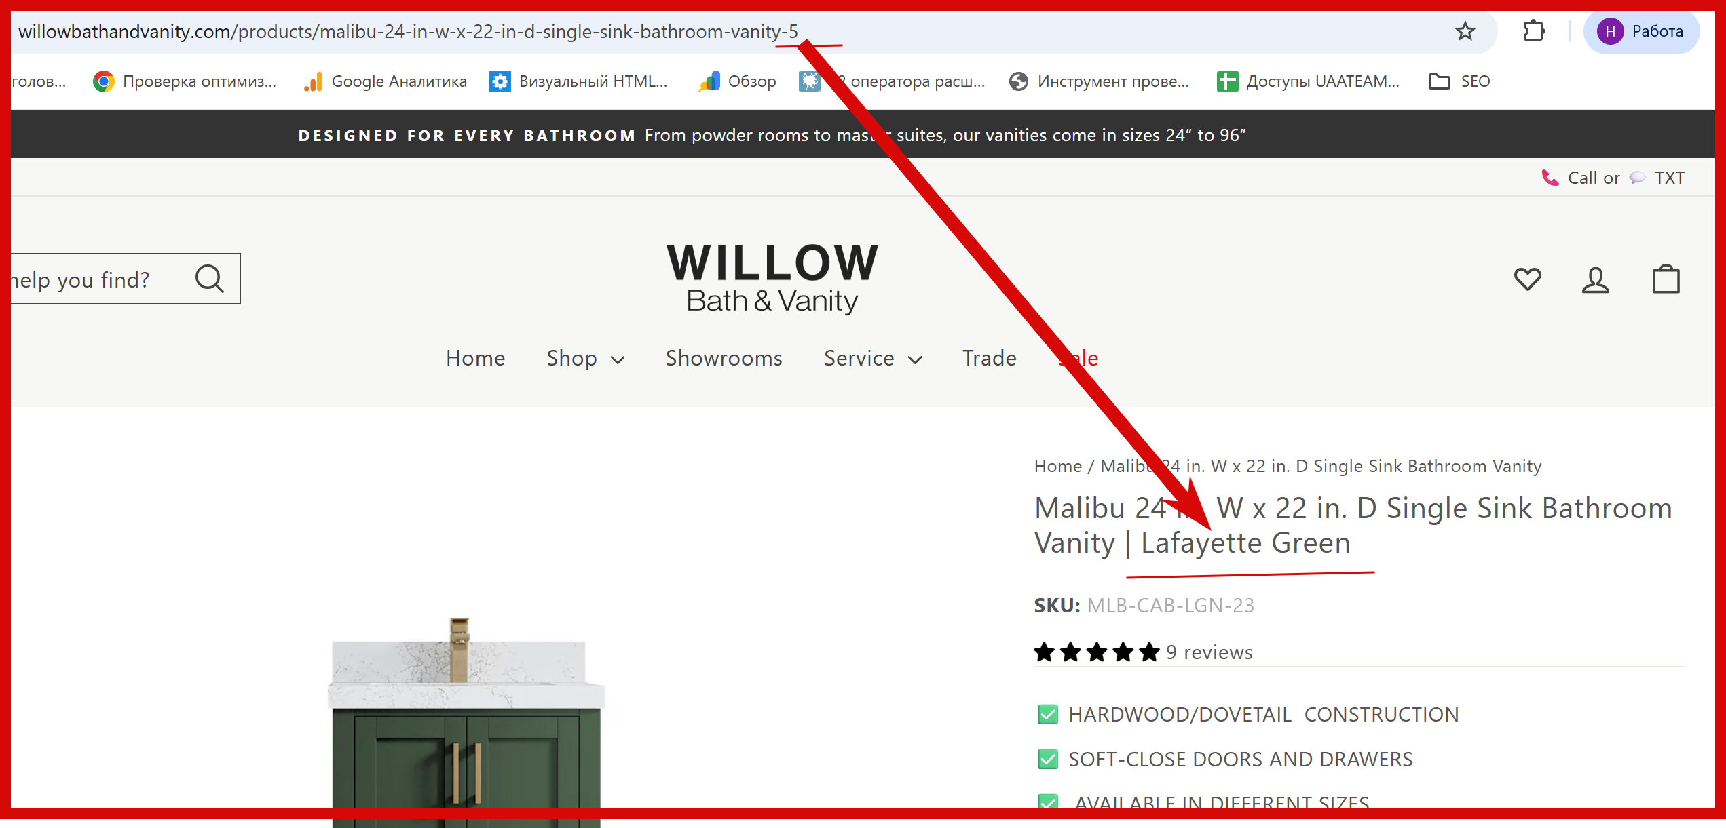This screenshot has width=1726, height=828.
Task: Open wishlist heart icon
Action: point(1527,279)
